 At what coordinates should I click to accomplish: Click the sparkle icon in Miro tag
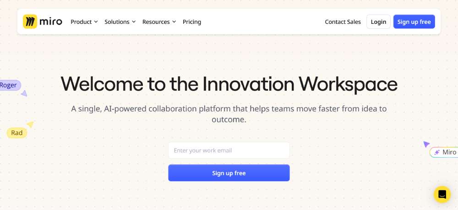(437, 152)
